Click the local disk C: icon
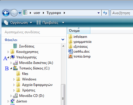This screenshot has width=133, height=105. click(x=15, y=68)
